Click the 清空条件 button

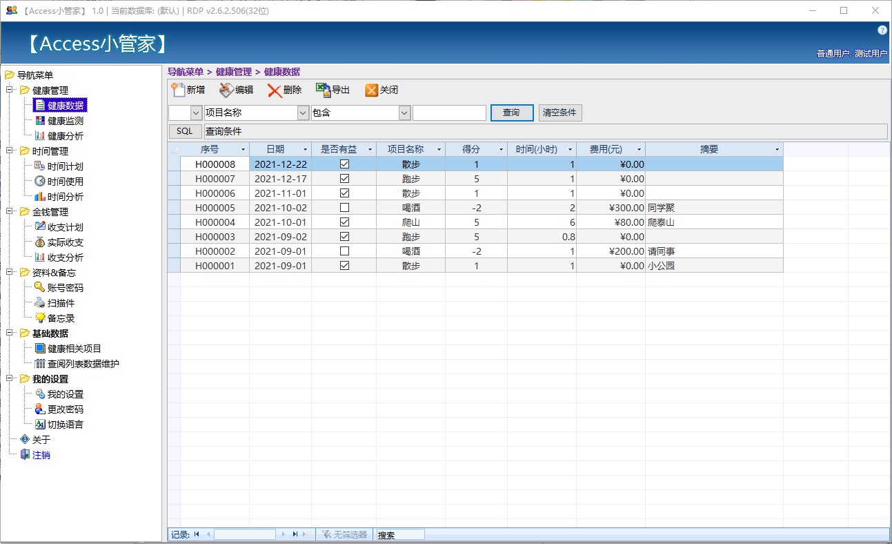560,113
